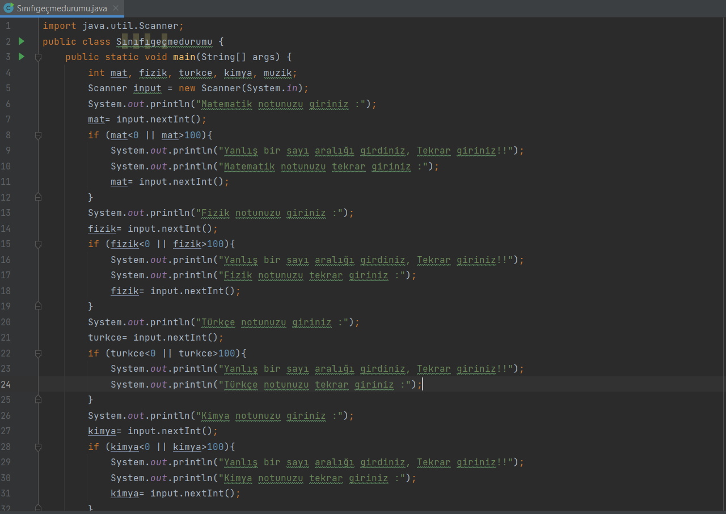Close the Sınıfıgeçmedurumu.java tab

pos(117,9)
